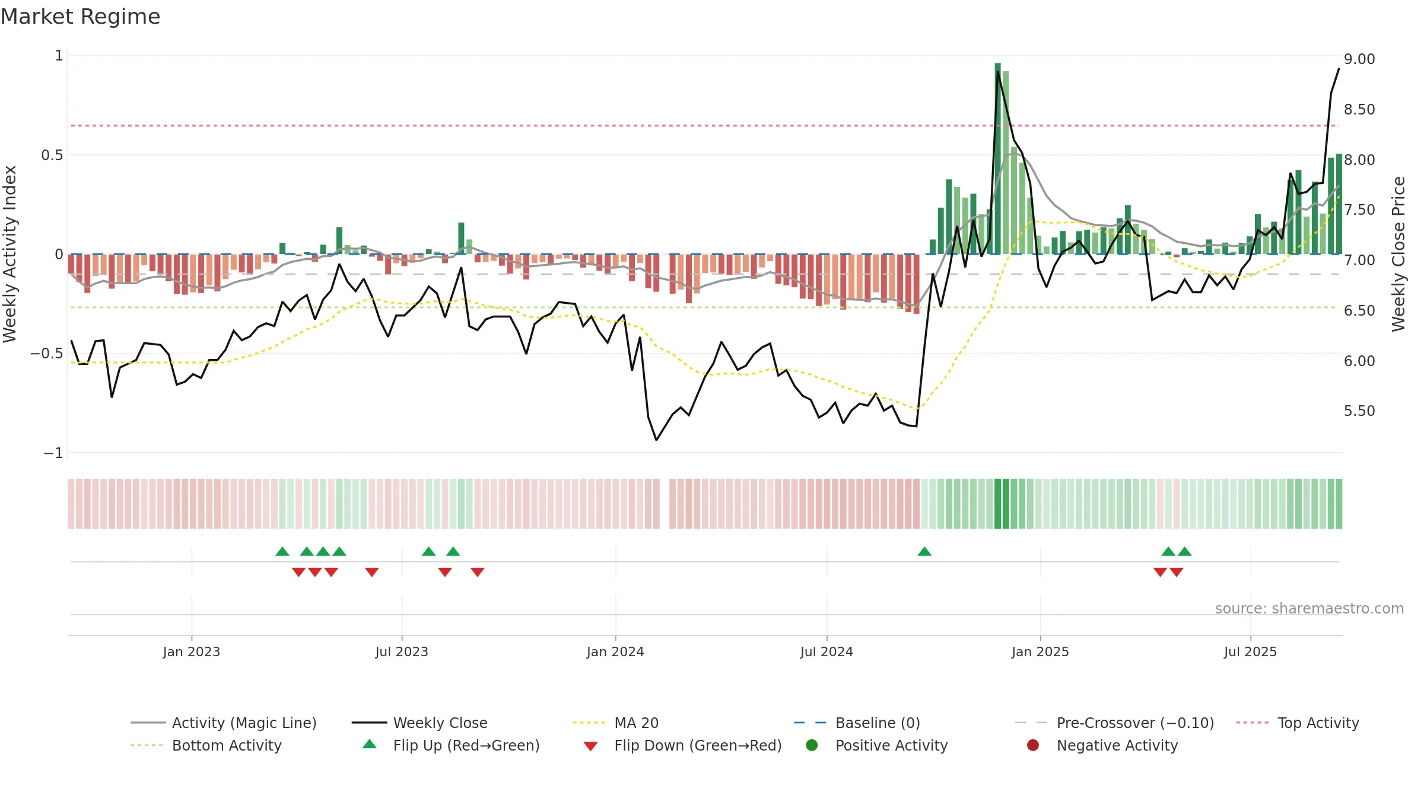
Task: Click the 9.00 price axis tick
Action: (1359, 59)
